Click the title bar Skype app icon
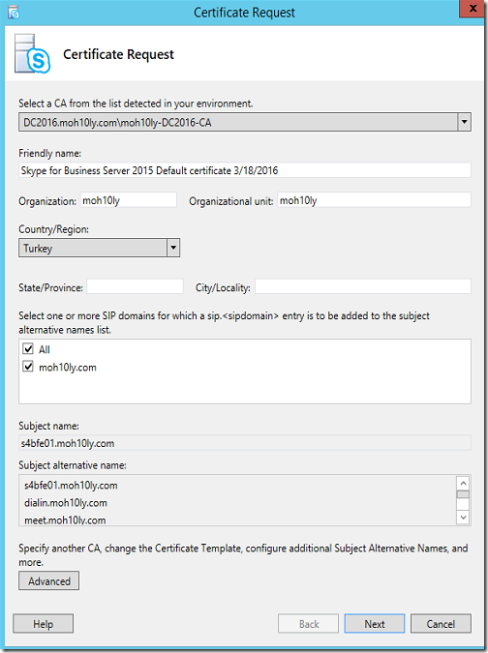Image resolution: width=488 pixels, height=653 pixels. pyautogui.click(x=14, y=13)
